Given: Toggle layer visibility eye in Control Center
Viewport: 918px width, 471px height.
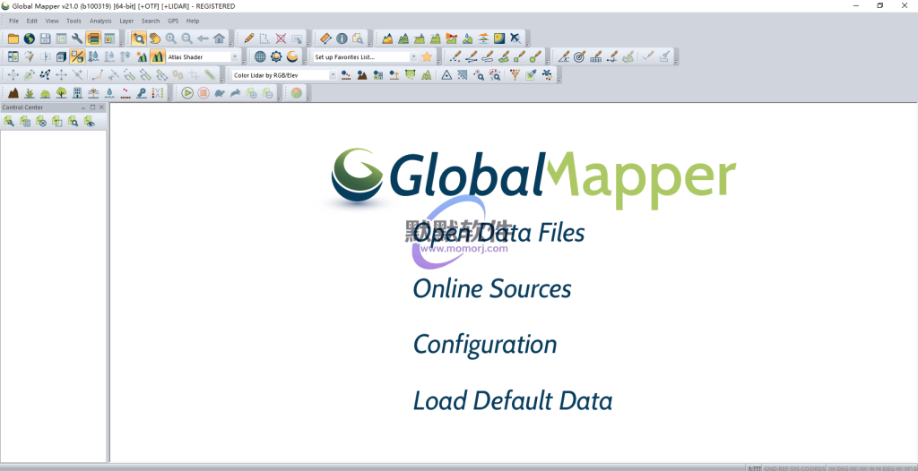Looking at the screenshot, I should pos(89,122).
